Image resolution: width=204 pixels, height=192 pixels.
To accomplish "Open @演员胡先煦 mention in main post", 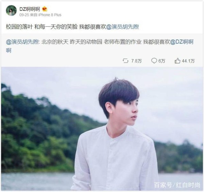I will (x=122, y=27).
